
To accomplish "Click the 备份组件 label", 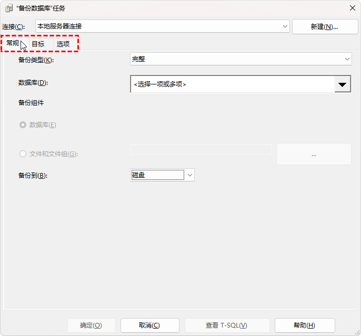I will click(x=31, y=103).
